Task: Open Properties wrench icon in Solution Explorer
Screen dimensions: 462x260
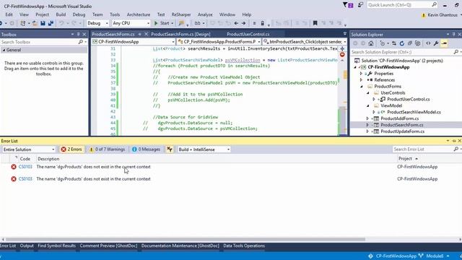Action: (x=436, y=43)
